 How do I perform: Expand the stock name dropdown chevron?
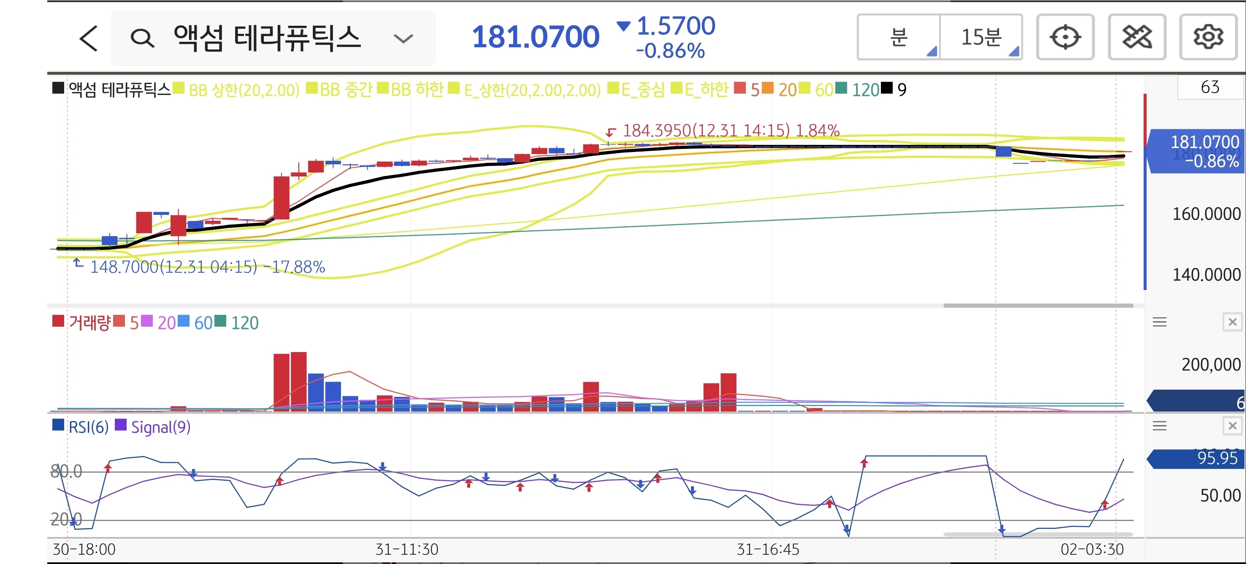(x=403, y=38)
